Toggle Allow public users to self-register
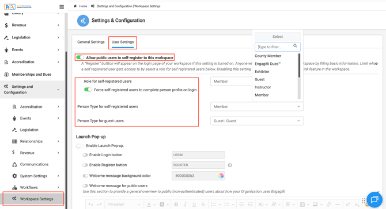The width and height of the screenshot is (386, 209). coord(80,57)
